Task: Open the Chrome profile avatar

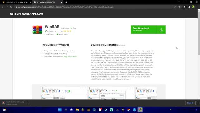Action: coord(193,7)
